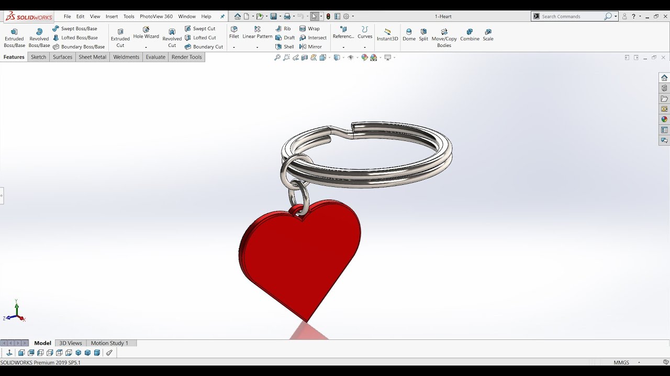Image resolution: width=670 pixels, height=376 pixels.
Task: Click Edit Appearance color ball icon
Action: (365, 57)
